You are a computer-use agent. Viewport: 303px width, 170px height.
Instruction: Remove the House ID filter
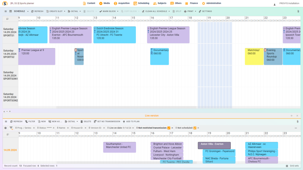pos(86,128)
